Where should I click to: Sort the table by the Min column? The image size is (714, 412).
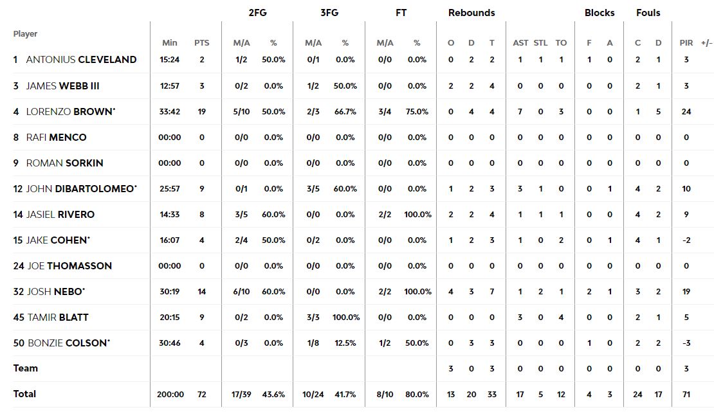tap(170, 43)
